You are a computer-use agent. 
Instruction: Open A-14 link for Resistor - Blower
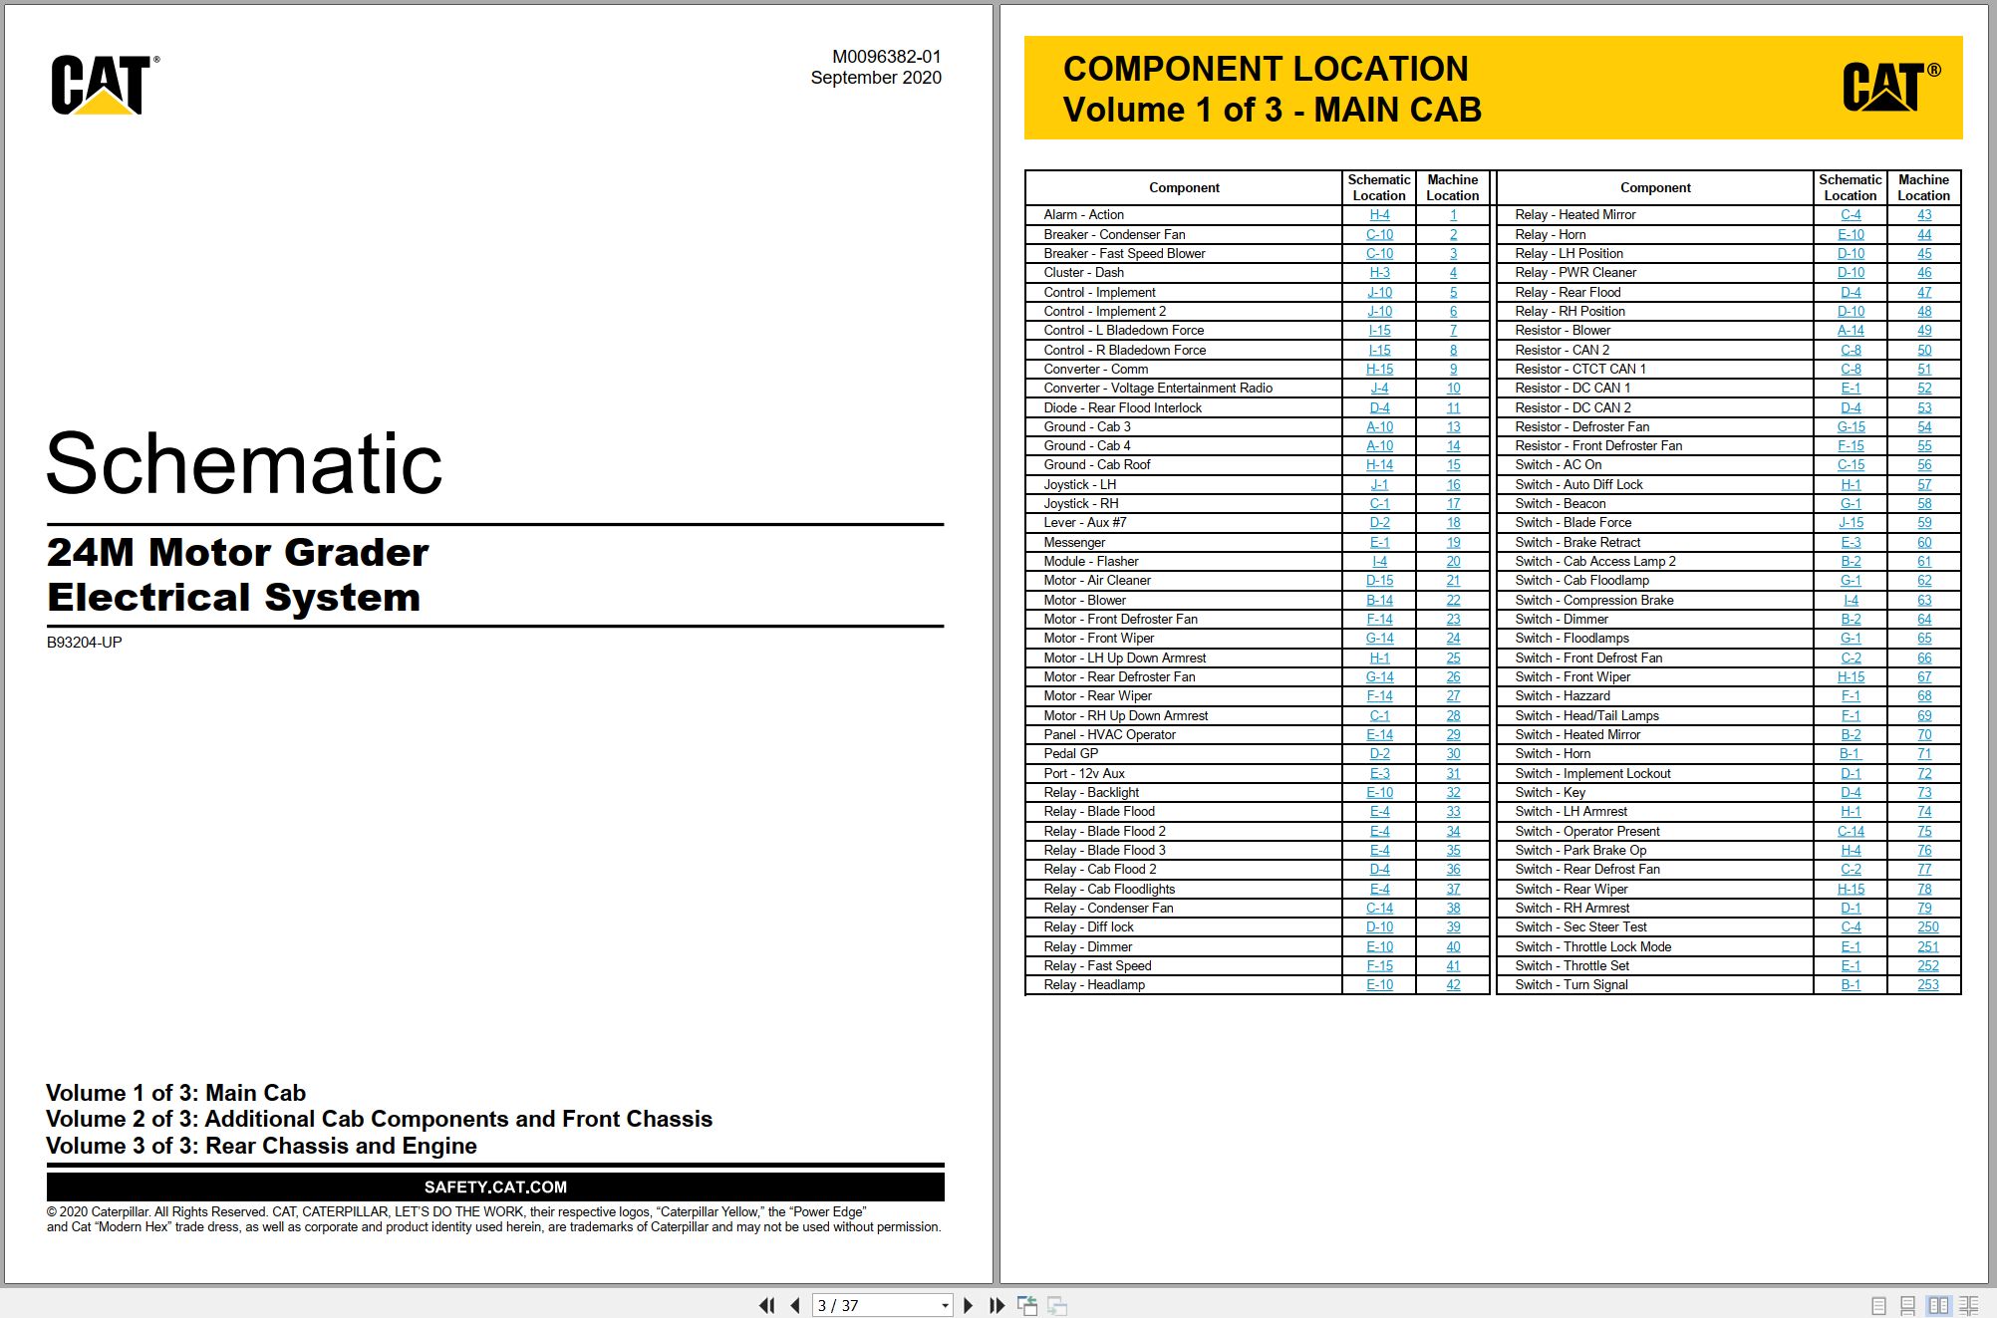pyautogui.click(x=1851, y=331)
